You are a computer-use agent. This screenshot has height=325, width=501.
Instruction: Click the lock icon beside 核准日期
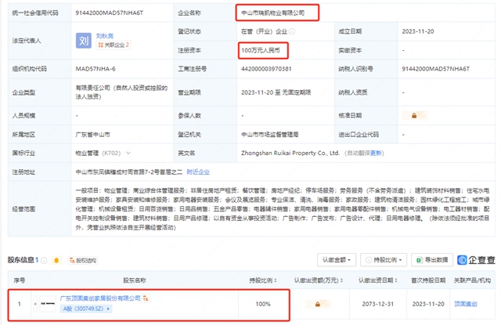coord(413,115)
